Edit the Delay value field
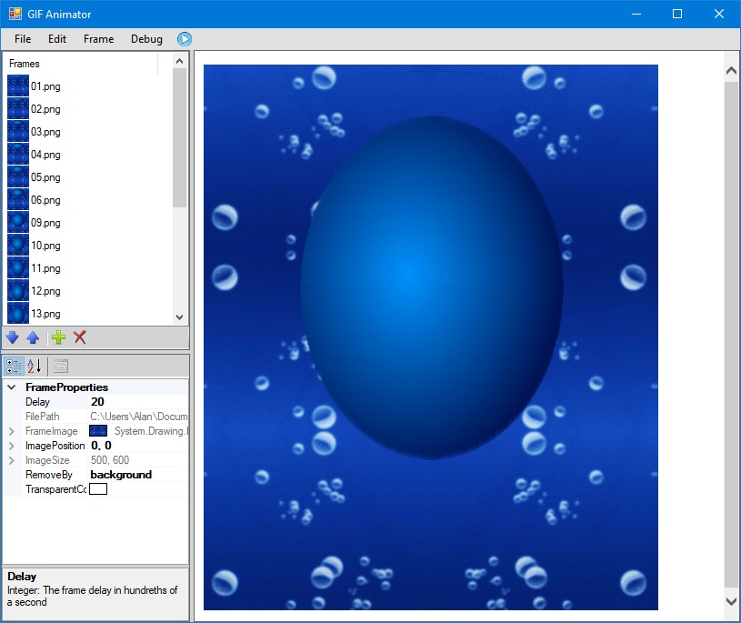The image size is (741, 623). point(136,402)
